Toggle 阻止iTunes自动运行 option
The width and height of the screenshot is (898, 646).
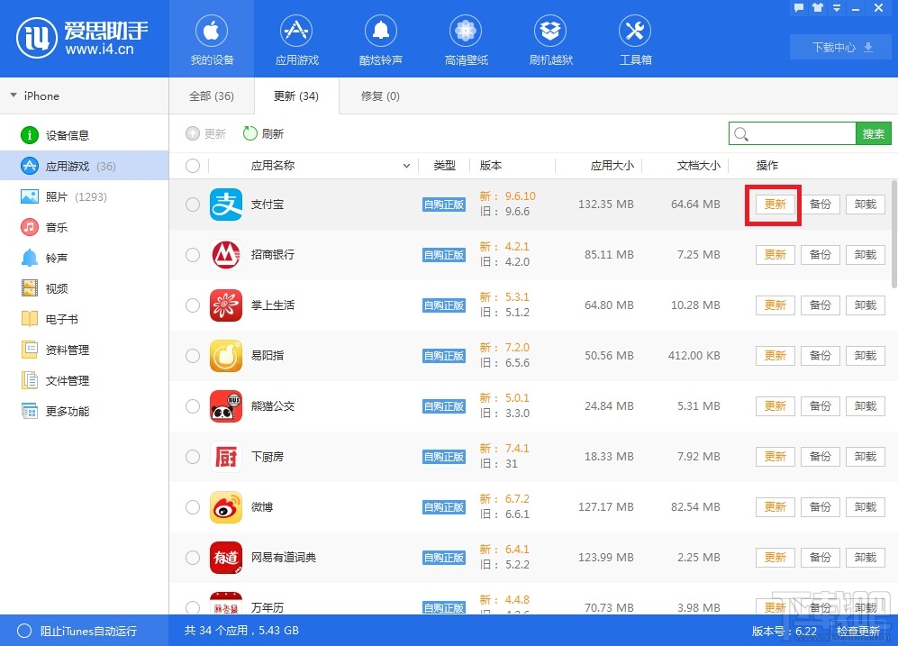click(24, 631)
